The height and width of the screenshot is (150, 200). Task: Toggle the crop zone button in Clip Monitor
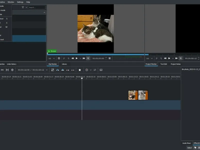pos(88,58)
